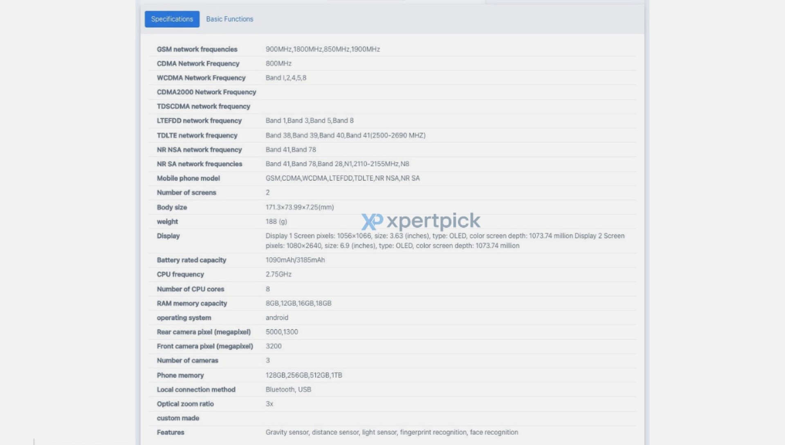Image resolution: width=785 pixels, height=445 pixels.
Task: Click the Phone memory storage options
Action: tap(304, 375)
